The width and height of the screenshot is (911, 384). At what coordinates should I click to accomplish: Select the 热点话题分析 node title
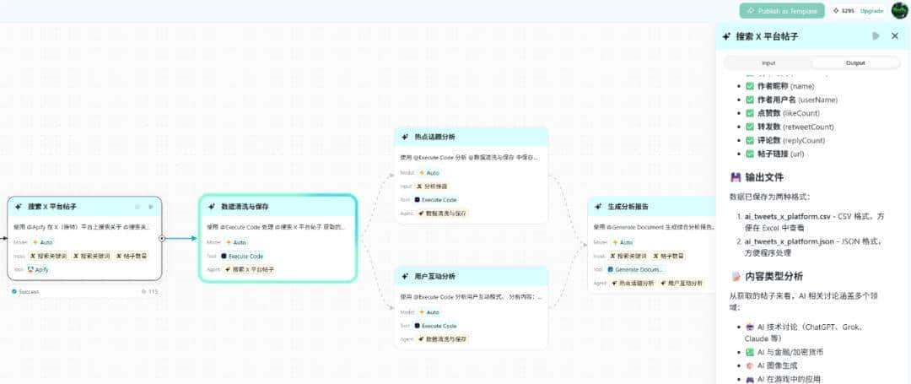point(434,137)
